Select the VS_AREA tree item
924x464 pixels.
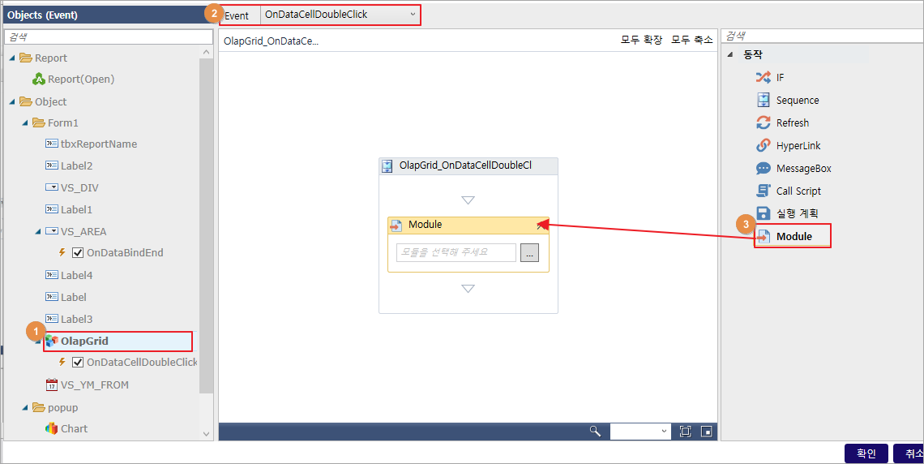(83, 232)
